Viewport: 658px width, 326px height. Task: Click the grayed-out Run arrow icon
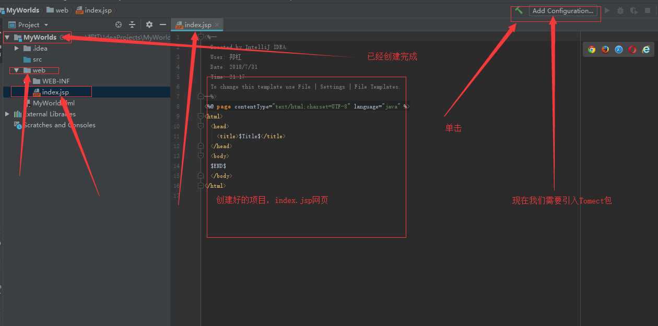tap(607, 10)
